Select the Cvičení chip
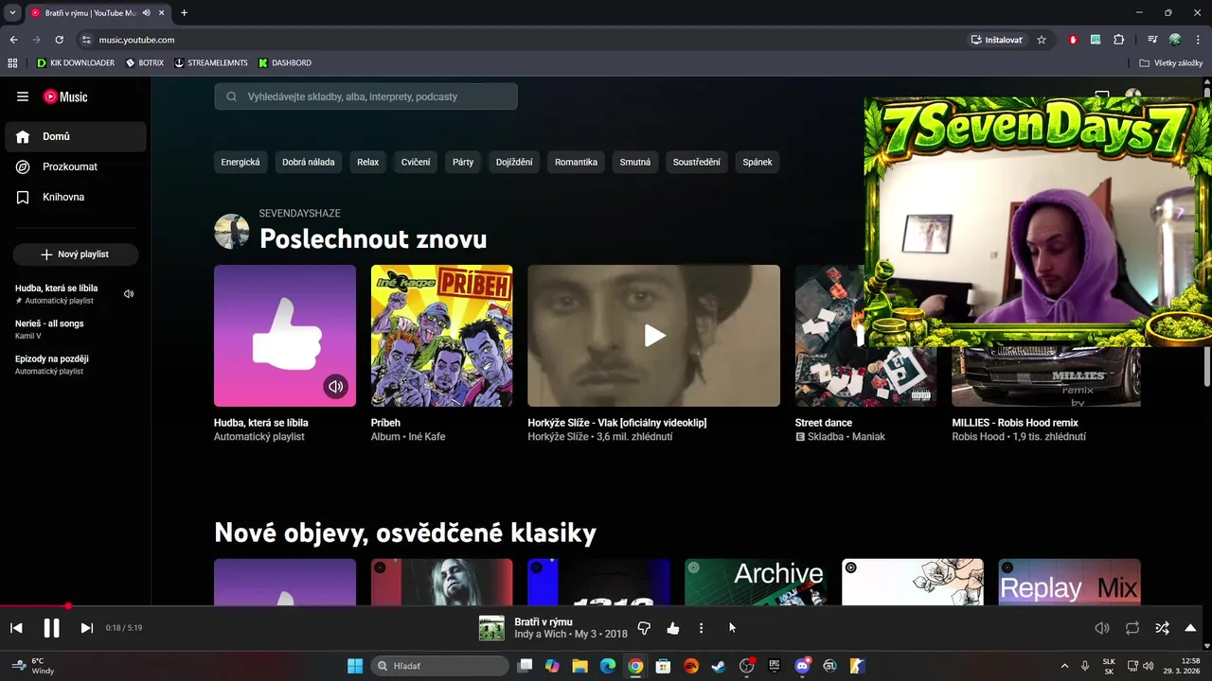 tap(416, 162)
